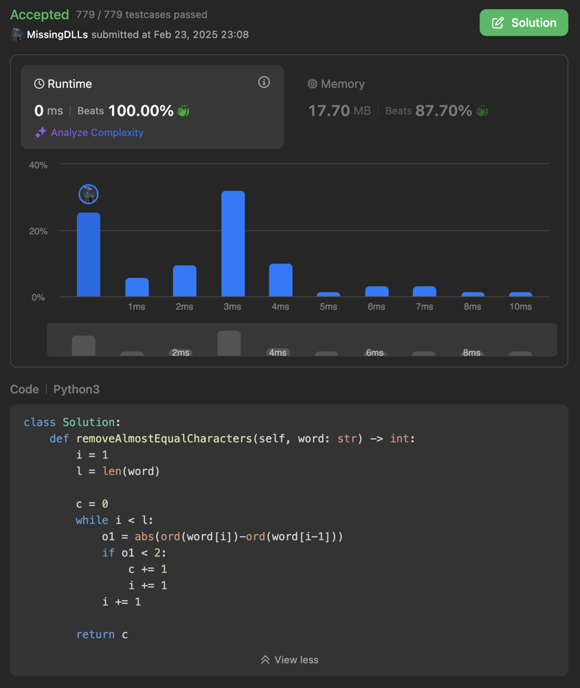The height and width of the screenshot is (688, 580).
Task: Click the clapping hands icon after 100.00%
Action: point(183,111)
